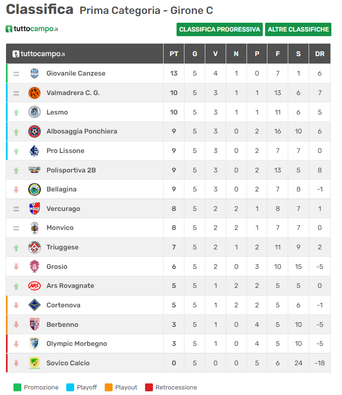Open the Altre Classifiche button

[x=298, y=29]
